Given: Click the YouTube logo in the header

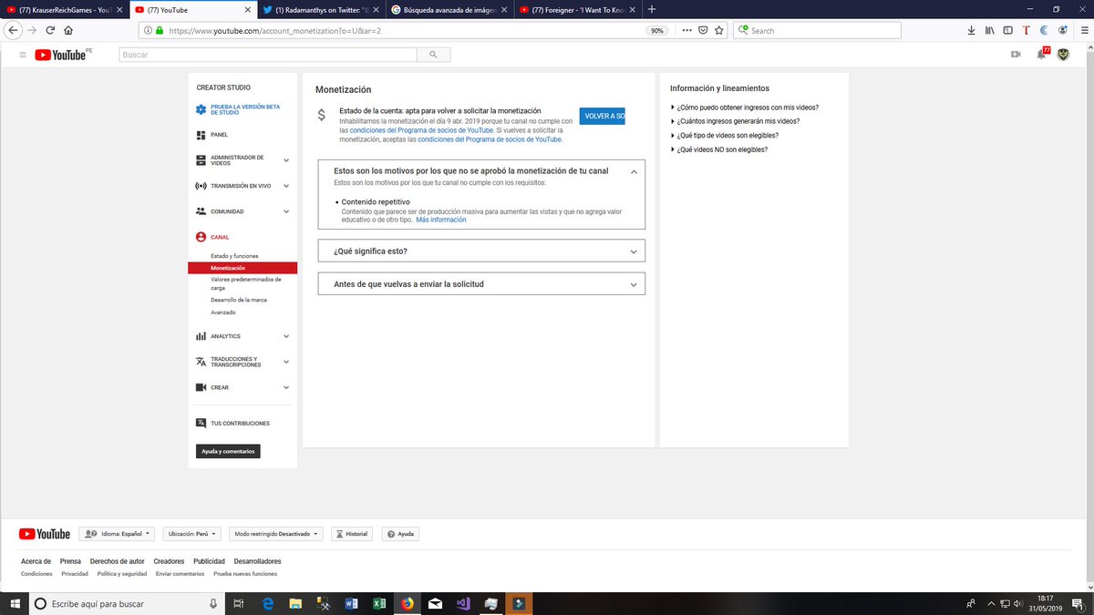Looking at the screenshot, I should [60, 55].
